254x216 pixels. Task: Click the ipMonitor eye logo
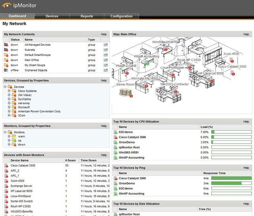pyautogui.click(x=7, y=5)
